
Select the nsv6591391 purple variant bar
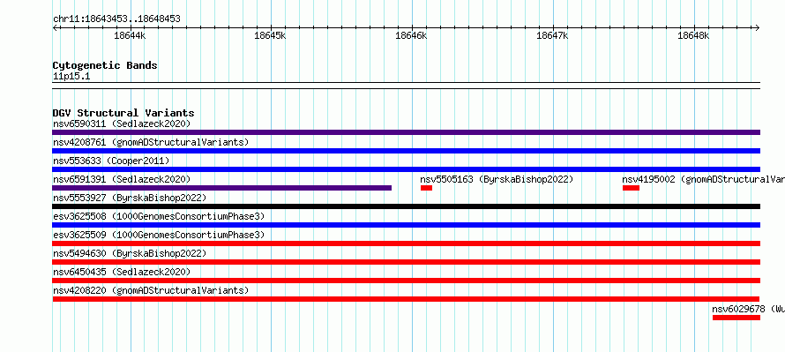[221, 188]
